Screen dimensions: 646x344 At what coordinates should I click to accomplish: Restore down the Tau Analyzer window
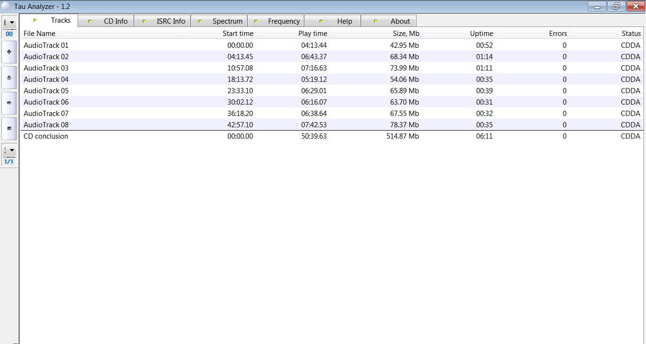click(616, 6)
